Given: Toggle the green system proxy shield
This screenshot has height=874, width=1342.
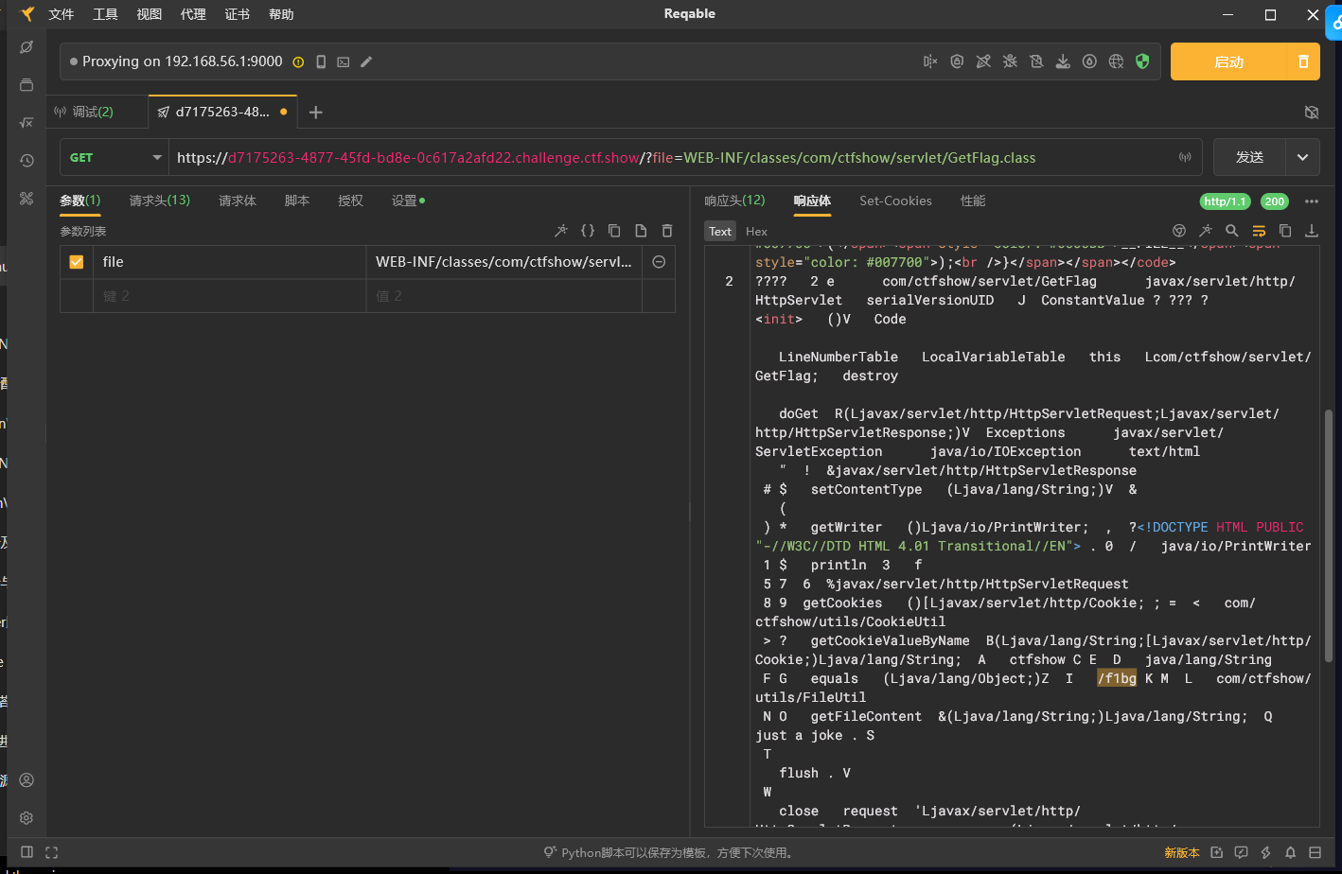Looking at the screenshot, I should pos(1142,61).
